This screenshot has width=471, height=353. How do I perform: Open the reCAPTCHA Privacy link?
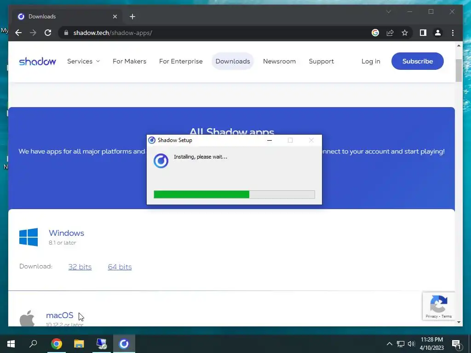pyautogui.click(x=431, y=316)
